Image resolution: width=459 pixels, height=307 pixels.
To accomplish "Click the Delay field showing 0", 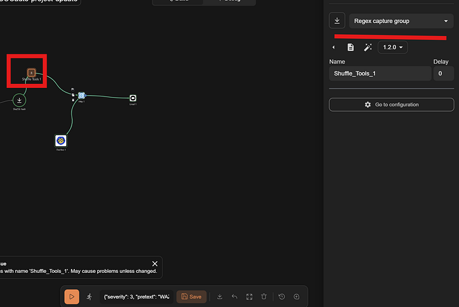I will 443,73.
